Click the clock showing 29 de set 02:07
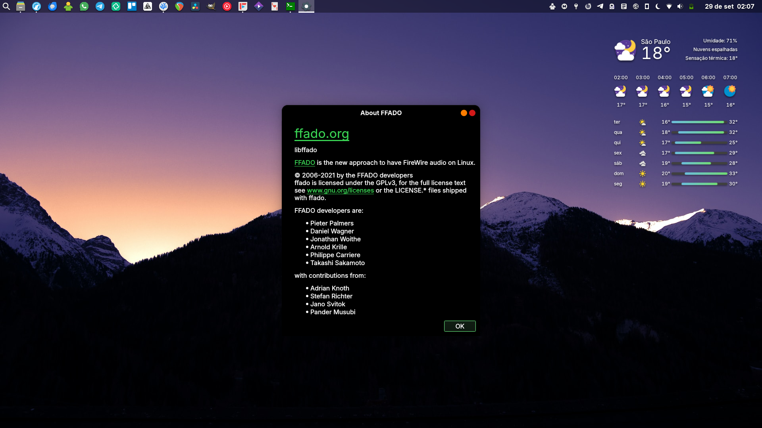The image size is (762, 428). (729, 6)
